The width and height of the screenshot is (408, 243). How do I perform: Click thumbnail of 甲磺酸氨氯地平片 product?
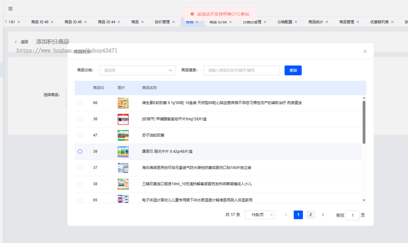(123, 119)
